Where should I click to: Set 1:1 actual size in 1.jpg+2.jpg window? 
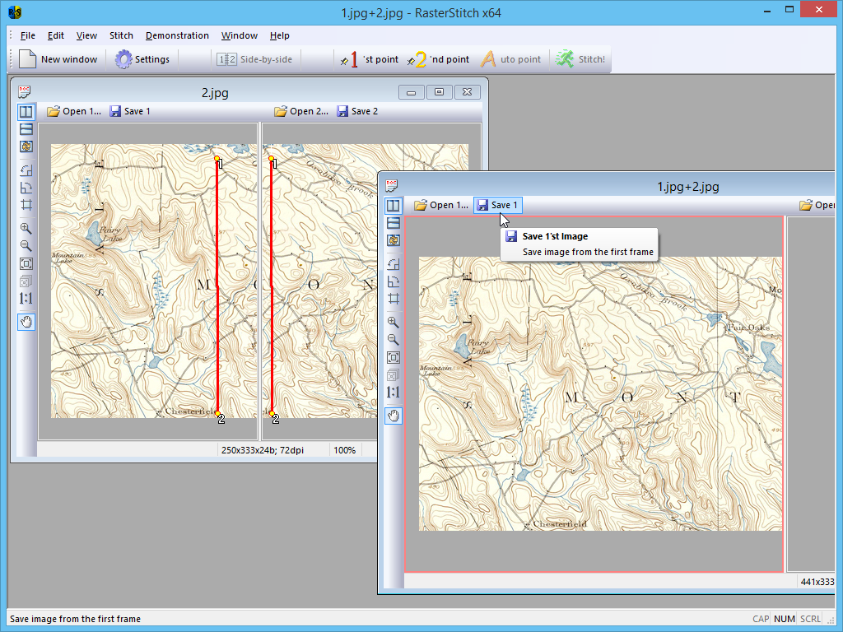pos(394,393)
